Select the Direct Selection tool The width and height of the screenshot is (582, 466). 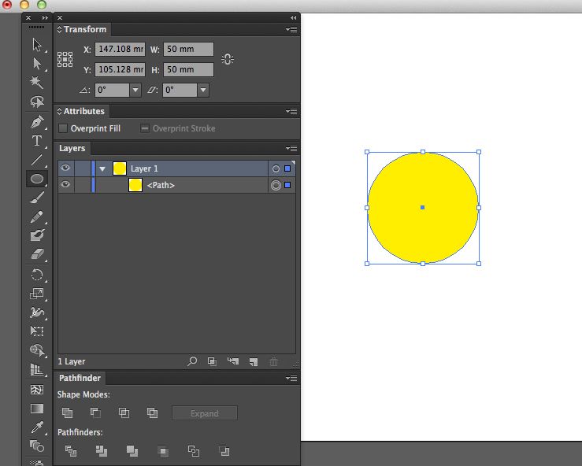37,64
